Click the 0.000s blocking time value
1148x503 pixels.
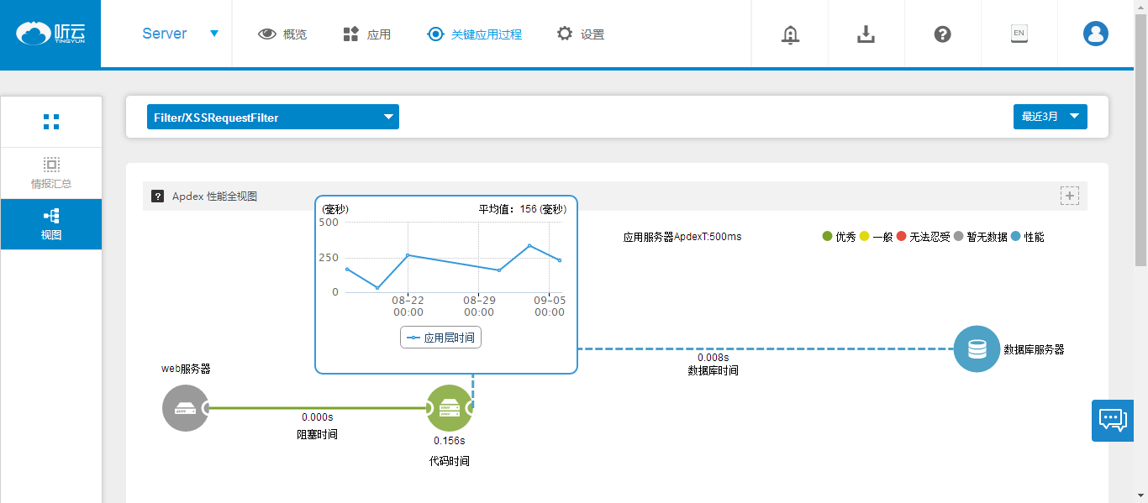(318, 417)
